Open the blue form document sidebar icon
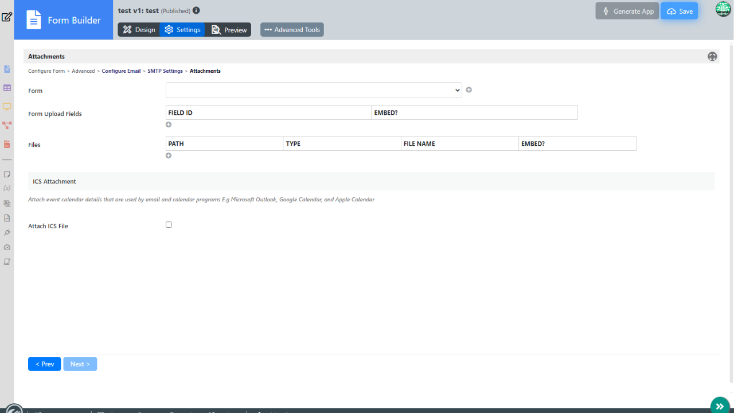Viewport: 734px width, 413px height. coord(7,69)
